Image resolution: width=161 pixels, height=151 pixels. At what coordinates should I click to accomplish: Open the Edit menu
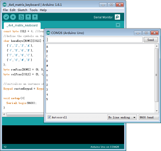click(x=13, y=10)
